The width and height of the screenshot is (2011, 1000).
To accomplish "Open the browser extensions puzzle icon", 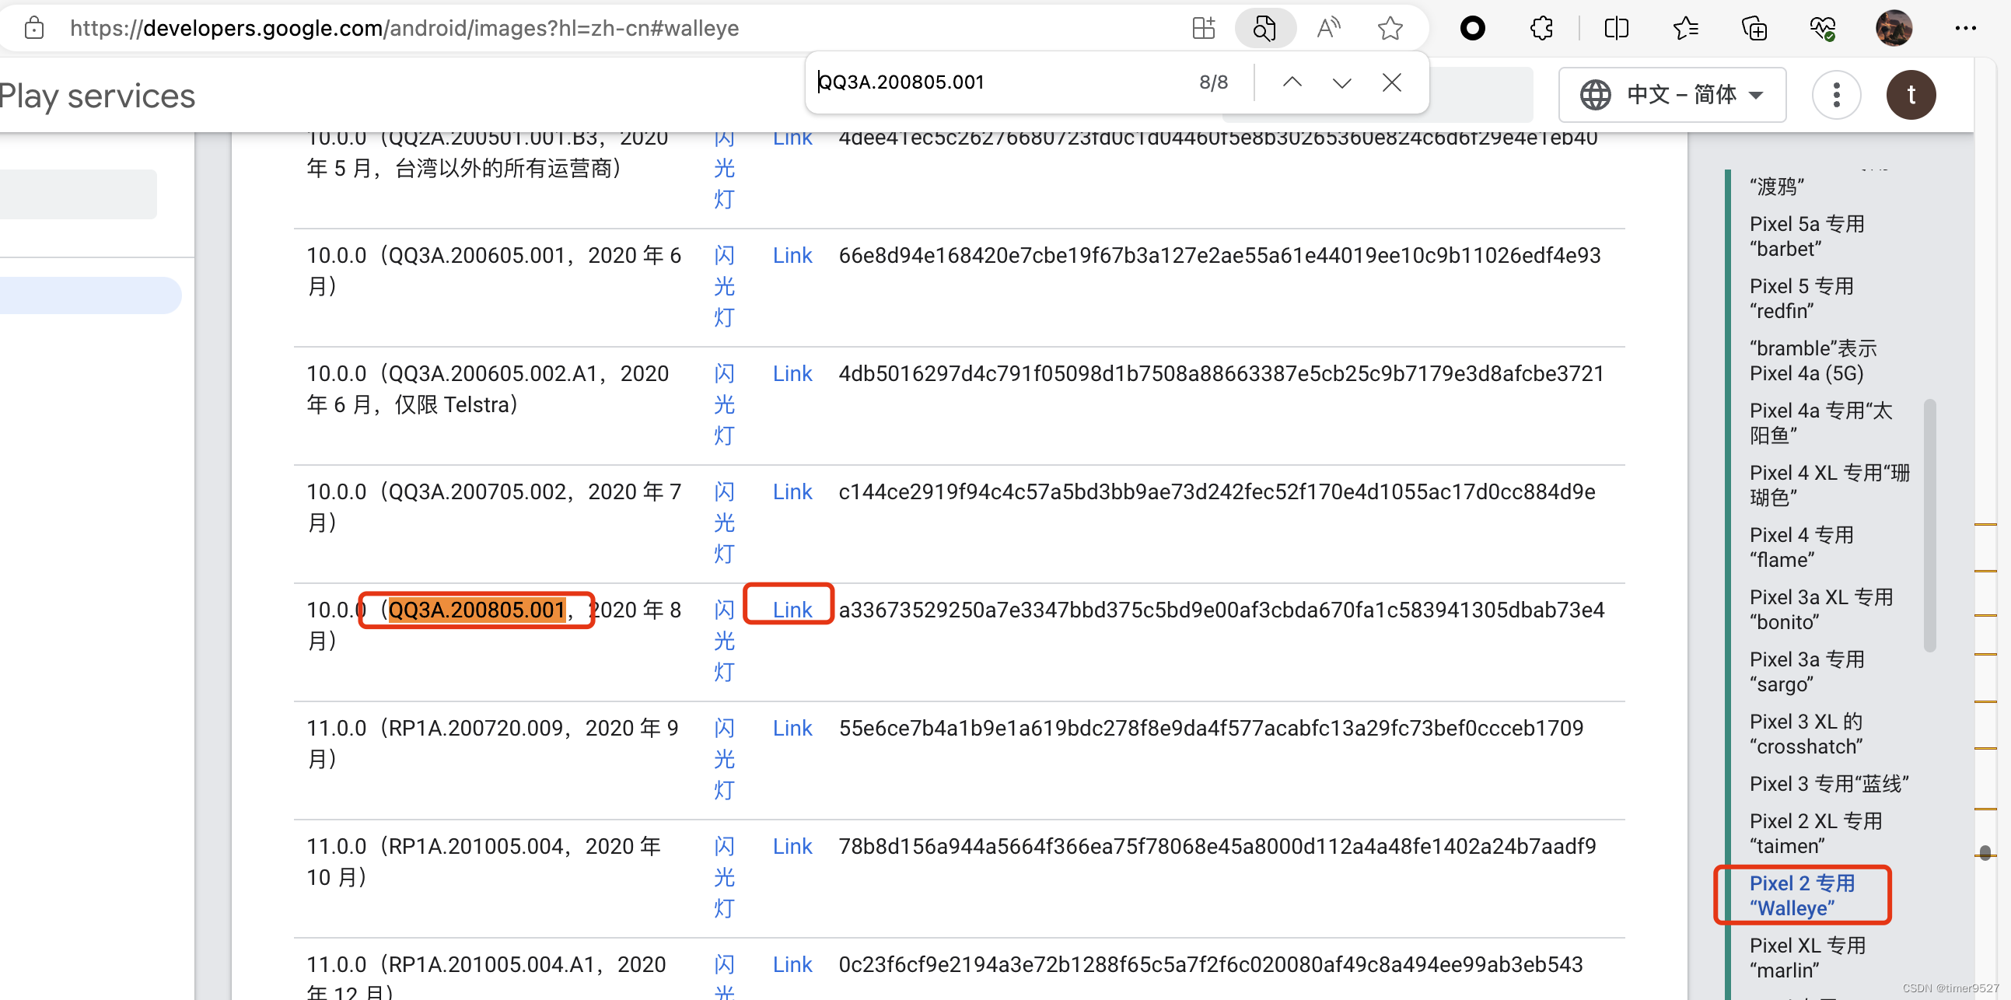I will tap(1541, 29).
